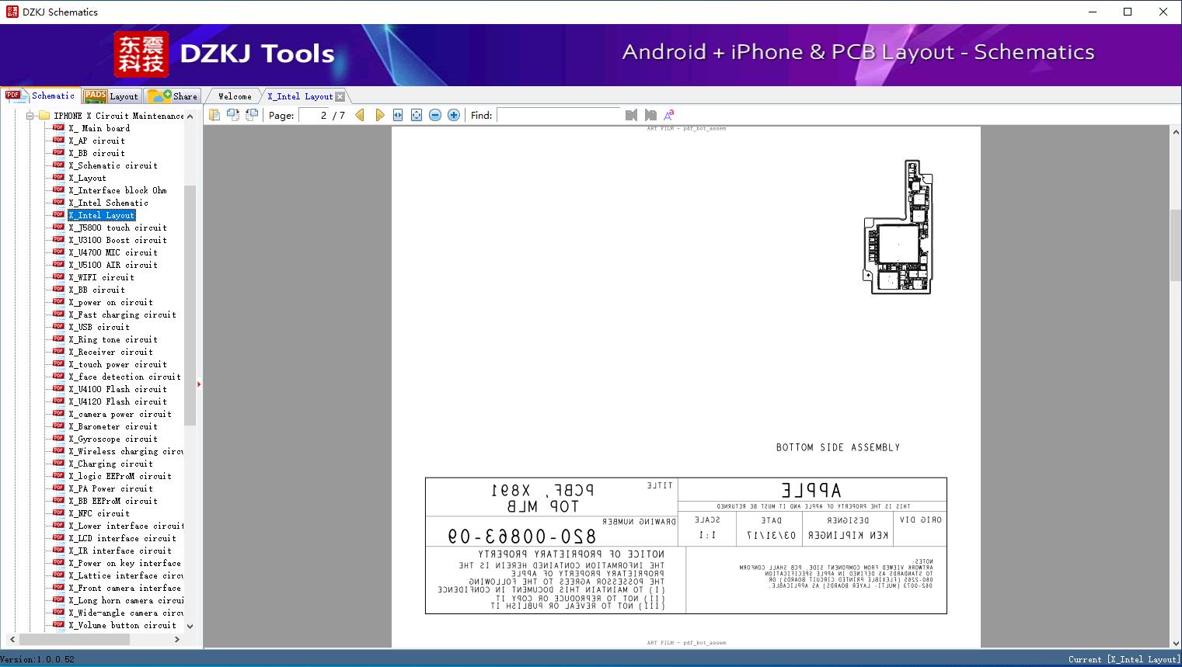Click find previous icon
The height and width of the screenshot is (667, 1182).
click(631, 115)
